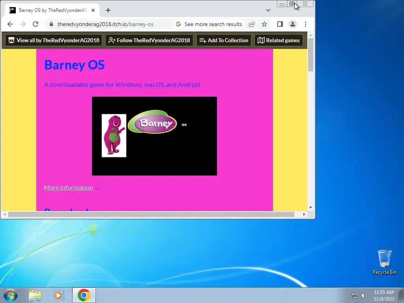Image resolution: width=404 pixels, height=303 pixels.
Task: Click the network tray icon
Action: tap(355, 296)
